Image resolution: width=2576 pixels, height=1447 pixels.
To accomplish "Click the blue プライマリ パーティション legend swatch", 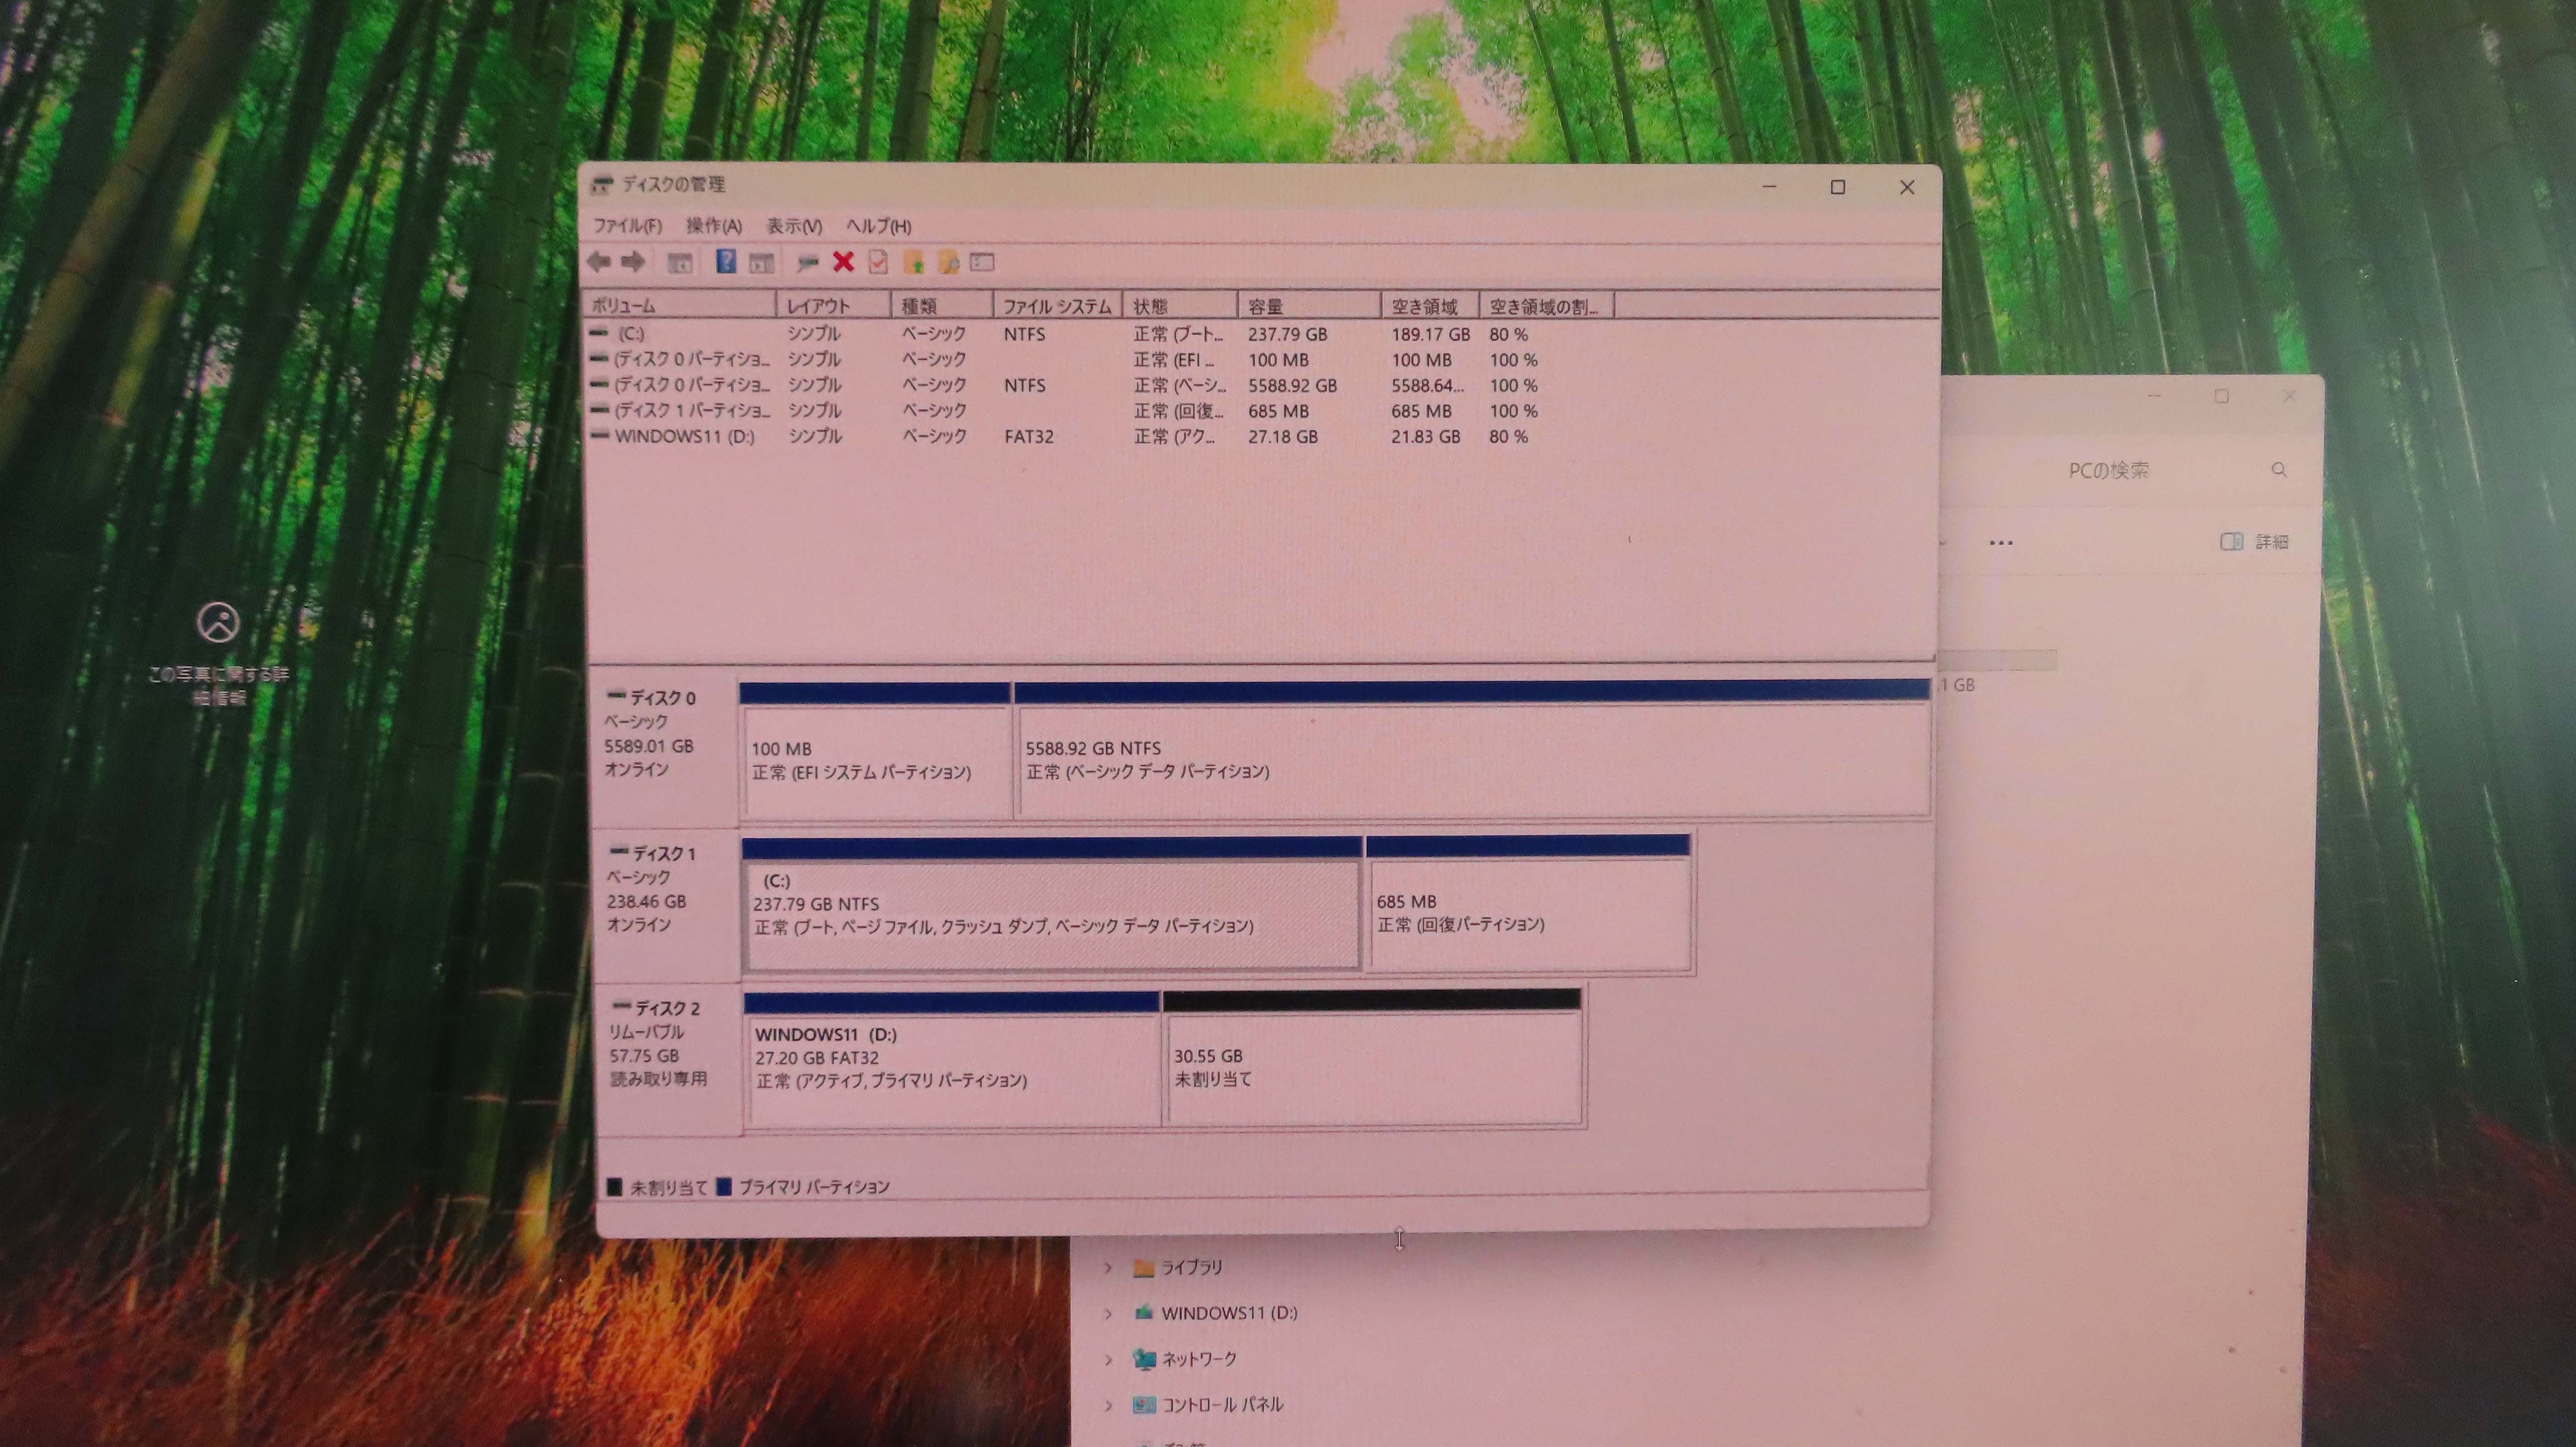I will pos(724,1186).
